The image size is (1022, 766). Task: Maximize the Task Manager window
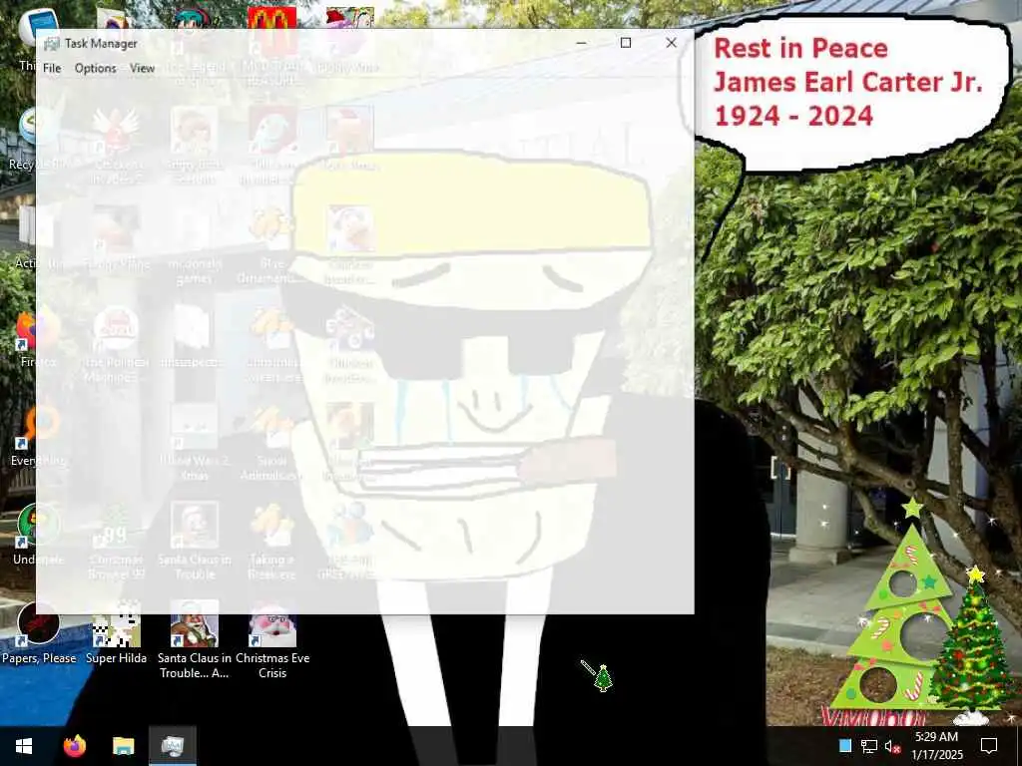point(626,43)
